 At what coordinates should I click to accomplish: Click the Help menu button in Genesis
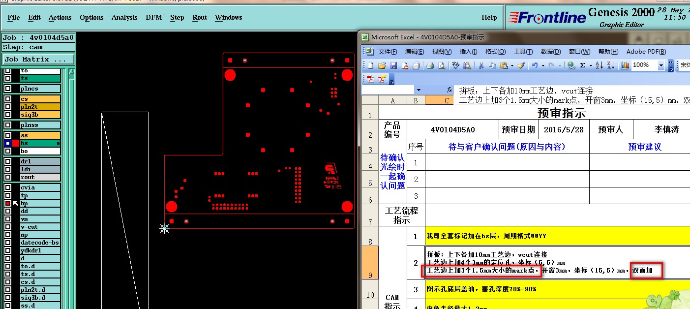click(489, 17)
